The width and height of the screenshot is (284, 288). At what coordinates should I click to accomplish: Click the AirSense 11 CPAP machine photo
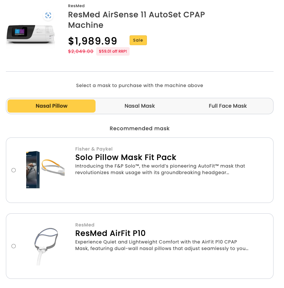point(30,34)
